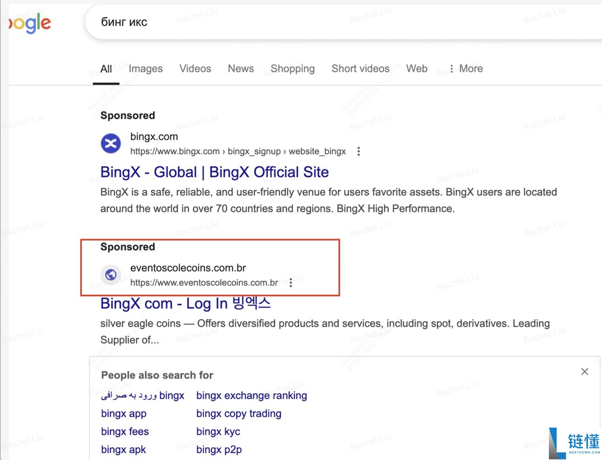
Task: Switch to the Videos tab
Action: click(195, 69)
